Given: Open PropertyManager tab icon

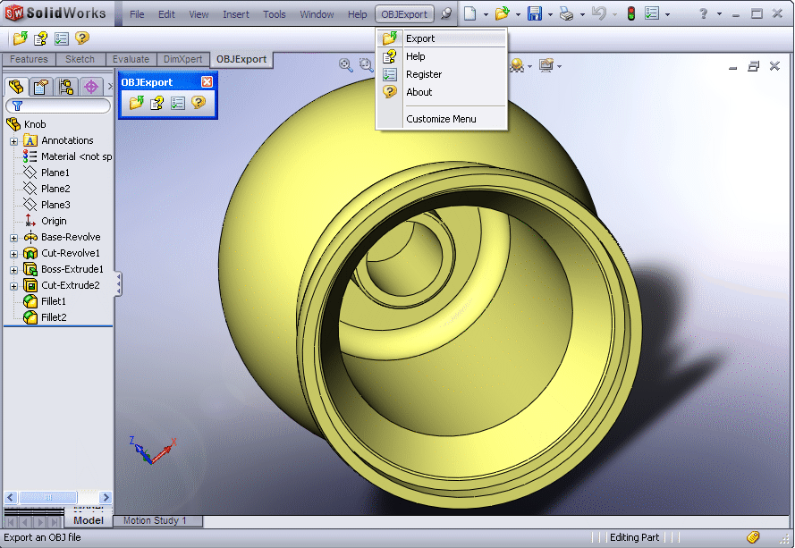Looking at the screenshot, I should point(40,87).
